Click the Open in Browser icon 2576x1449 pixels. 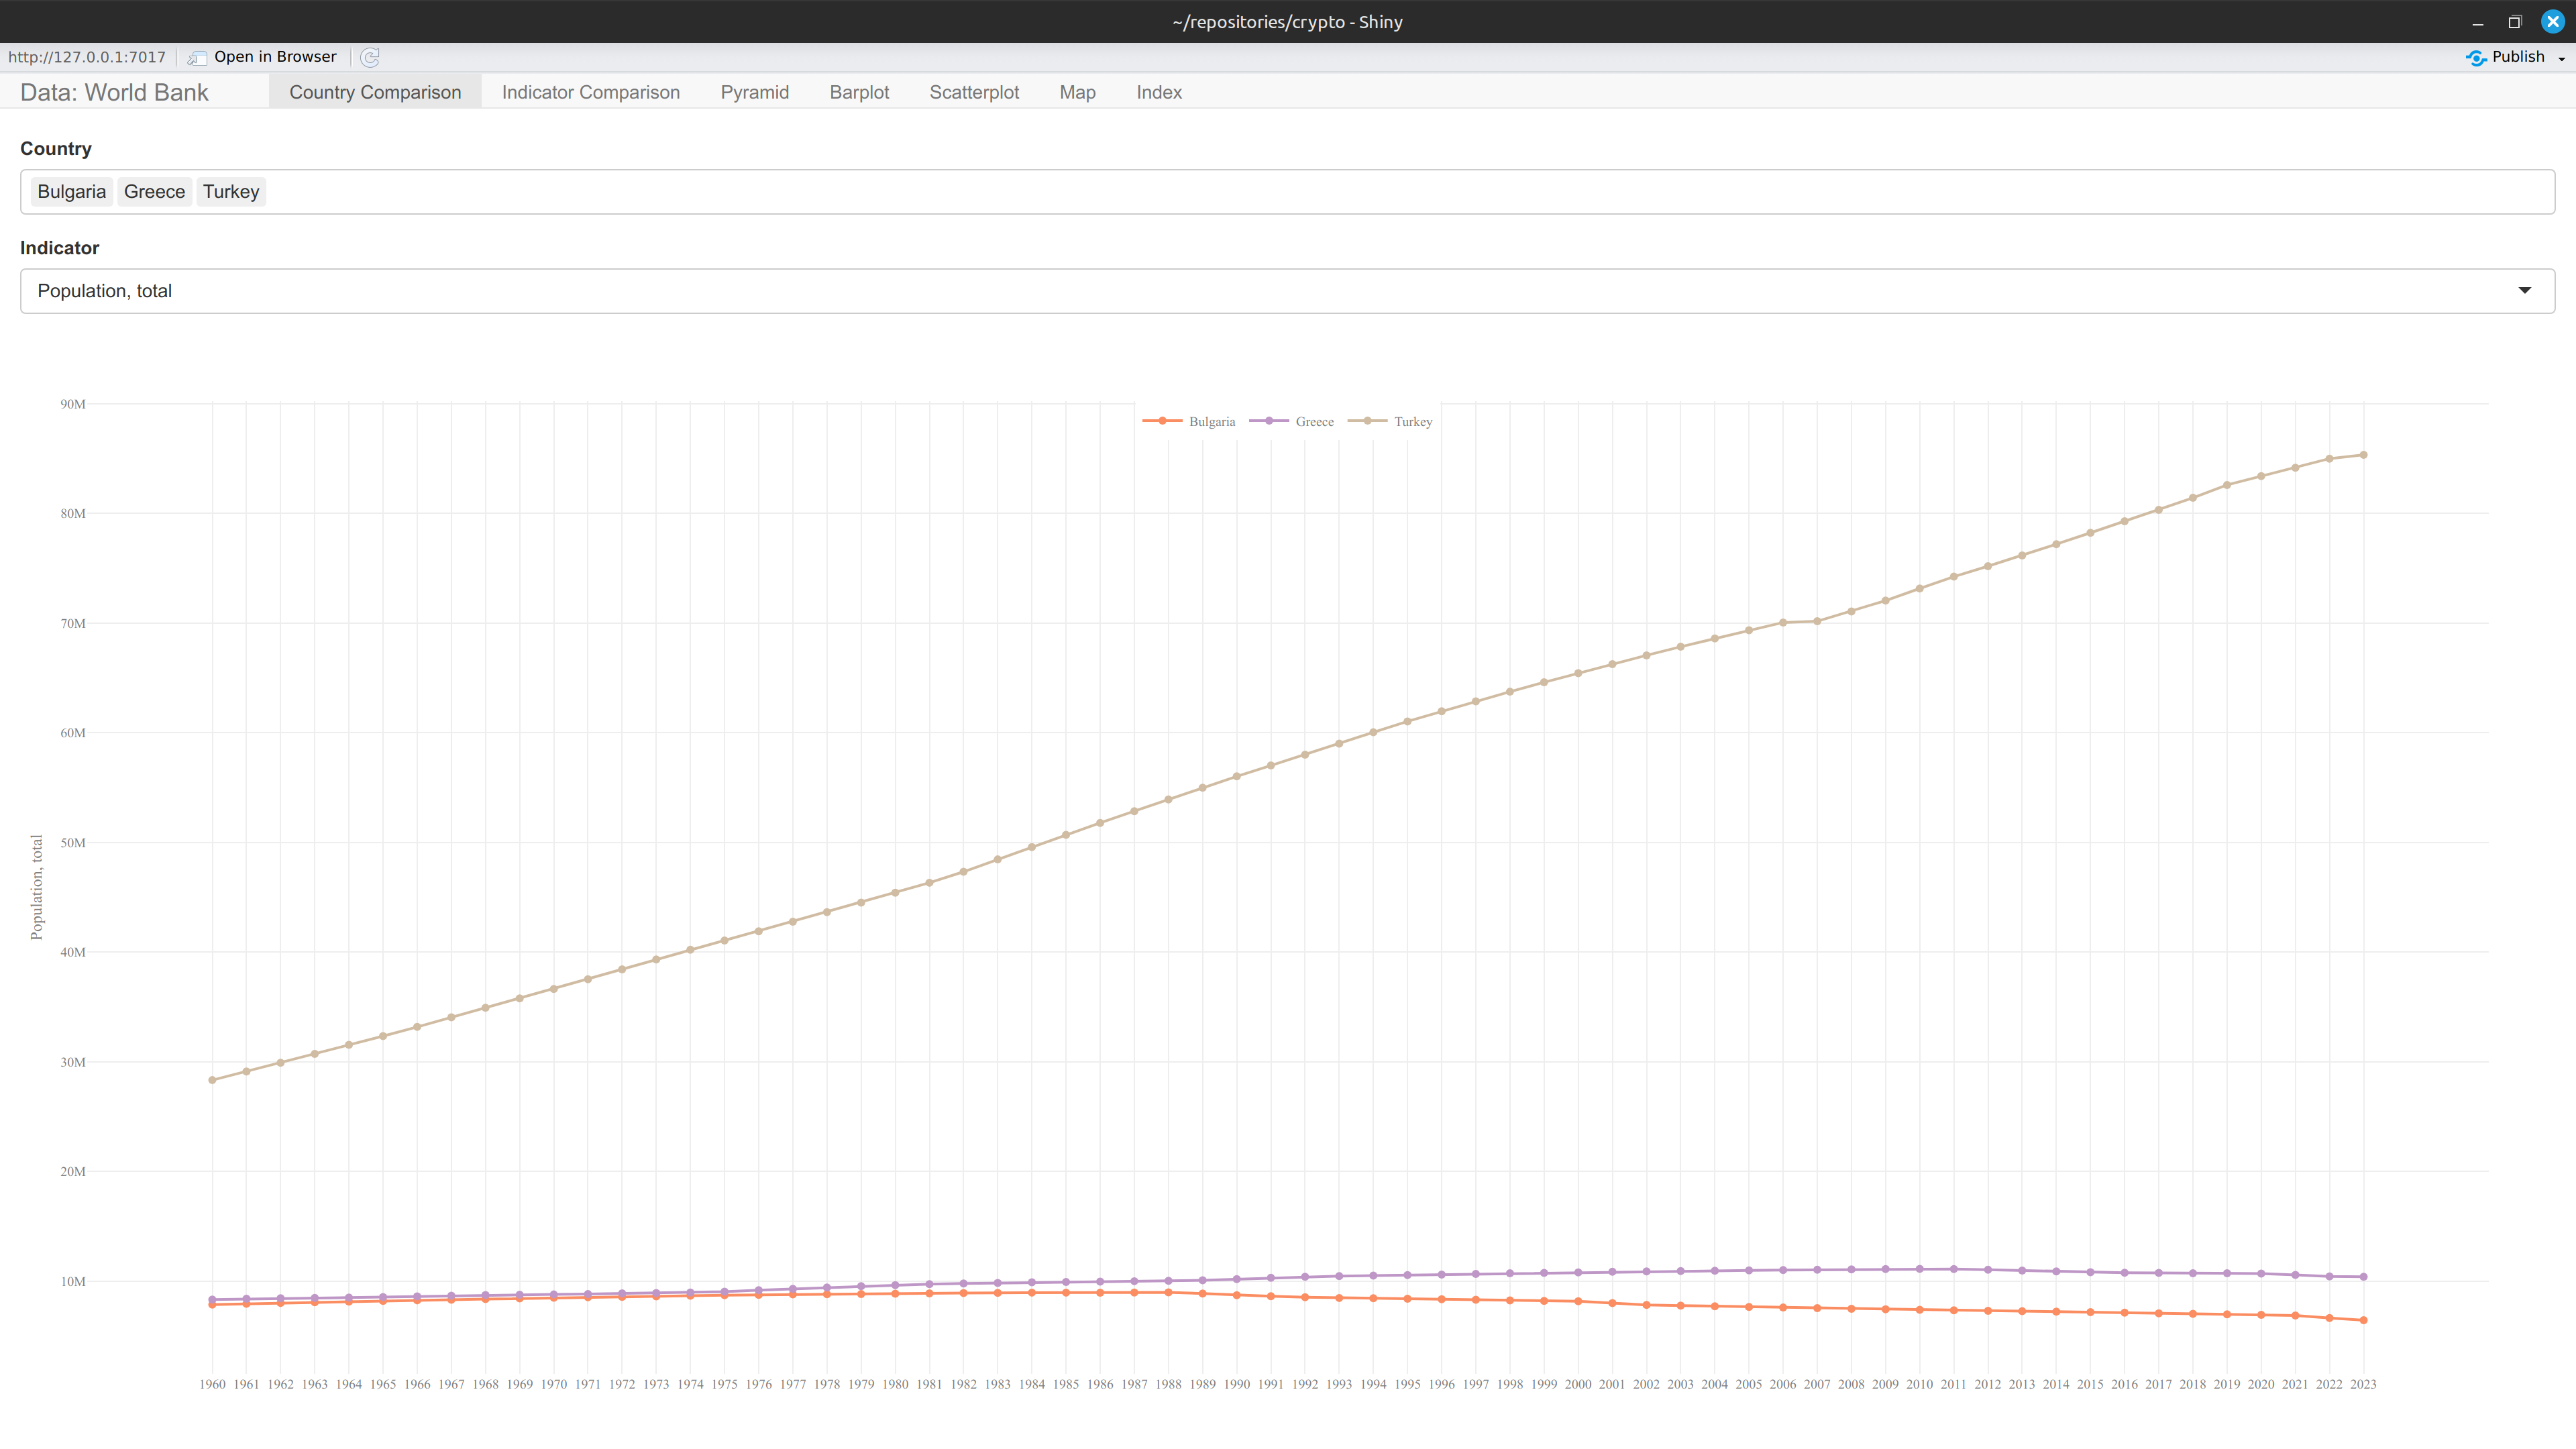(x=197, y=58)
